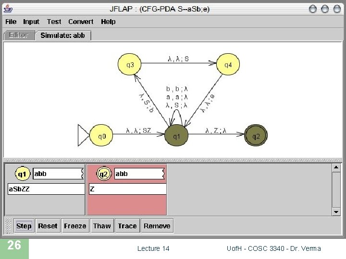Click the transition label λ, λ ; SZ
This screenshot has height=259, width=346.
coord(138,130)
